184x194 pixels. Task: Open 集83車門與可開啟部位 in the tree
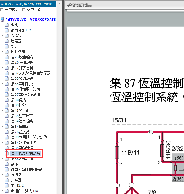[29, 137]
